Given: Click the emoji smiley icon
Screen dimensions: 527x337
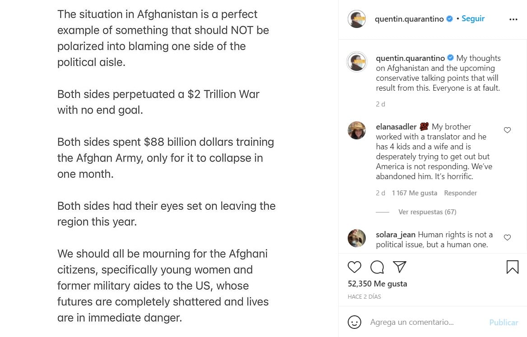Looking at the screenshot, I should click(354, 322).
